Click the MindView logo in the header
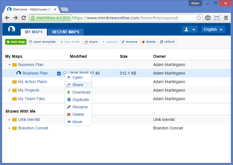 click(11, 30)
